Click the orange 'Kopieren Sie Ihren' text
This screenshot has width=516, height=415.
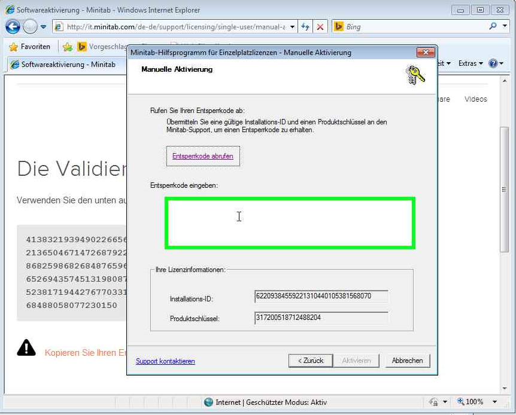pos(86,353)
